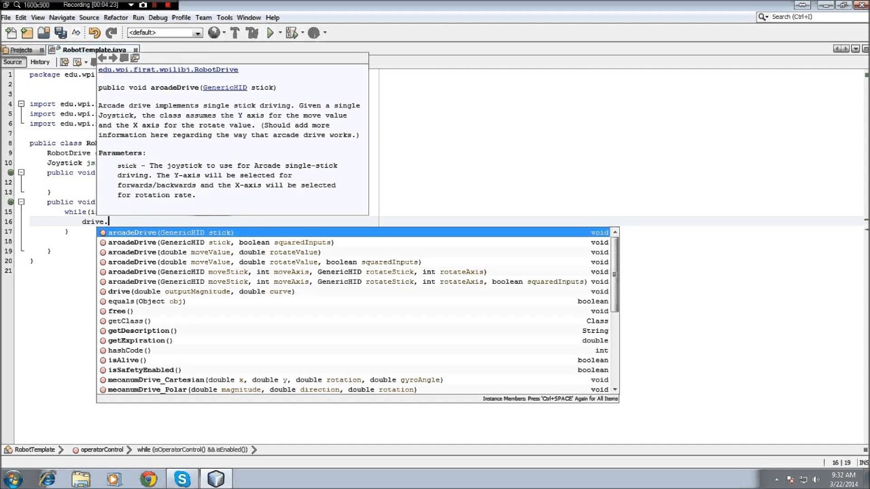This screenshot has width=870, height=489.
Task: Click the Clean and Build icon
Action: (x=252, y=33)
